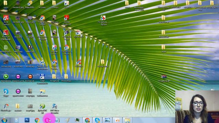Screen dimensions: 219x123
Task: Select the люлька1.jpg image file
Action: pyautogui.click(x=18, y=4)
